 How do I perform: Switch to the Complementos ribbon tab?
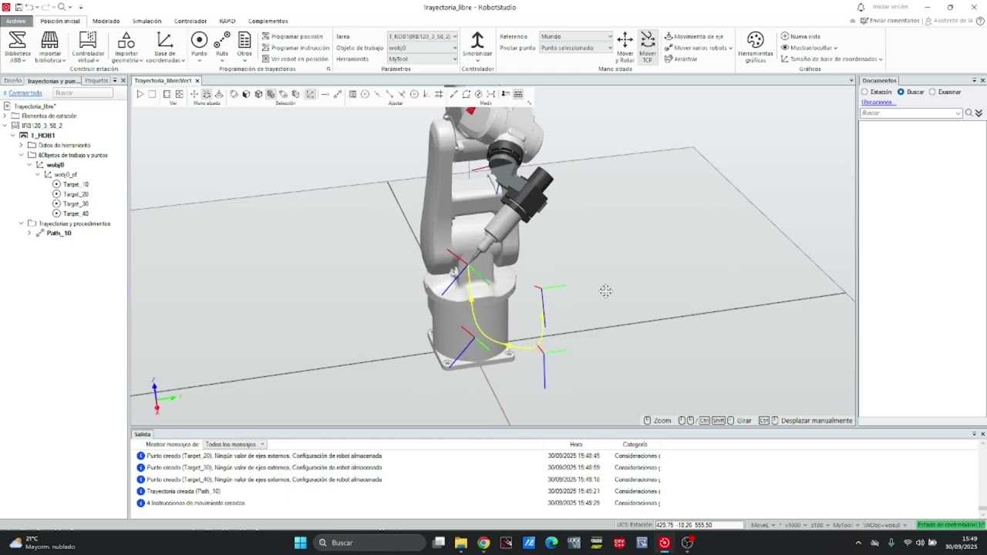(x=268, y=21)
